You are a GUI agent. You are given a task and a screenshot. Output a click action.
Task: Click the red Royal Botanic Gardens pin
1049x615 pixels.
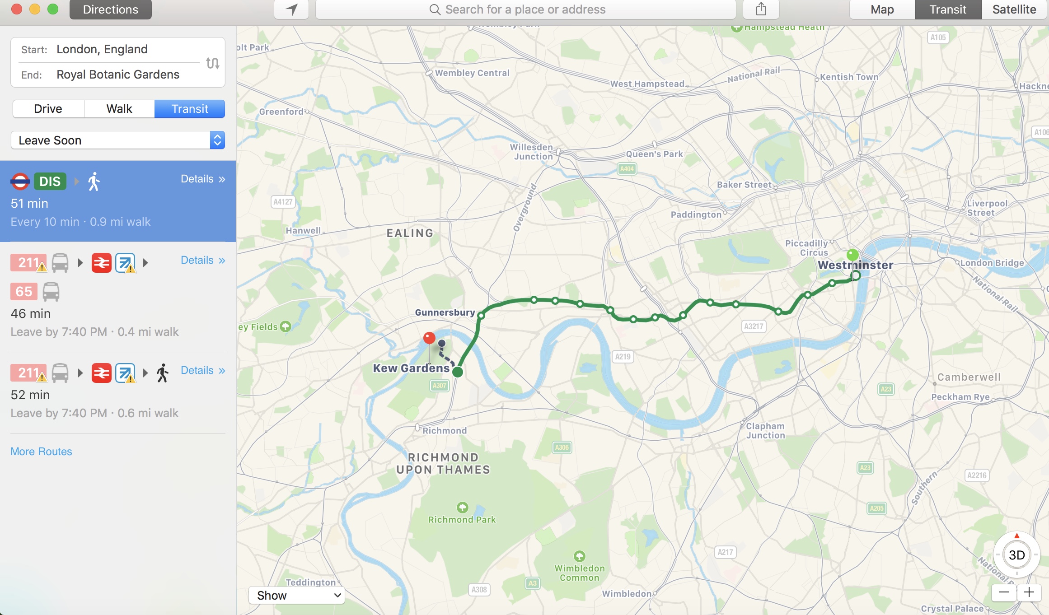pos(429,338)
